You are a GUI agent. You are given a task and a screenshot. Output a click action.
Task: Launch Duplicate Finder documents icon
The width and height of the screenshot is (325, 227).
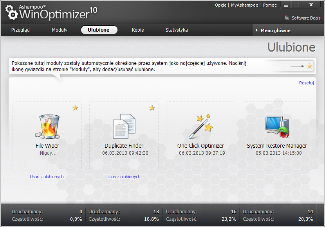[124, 126]
